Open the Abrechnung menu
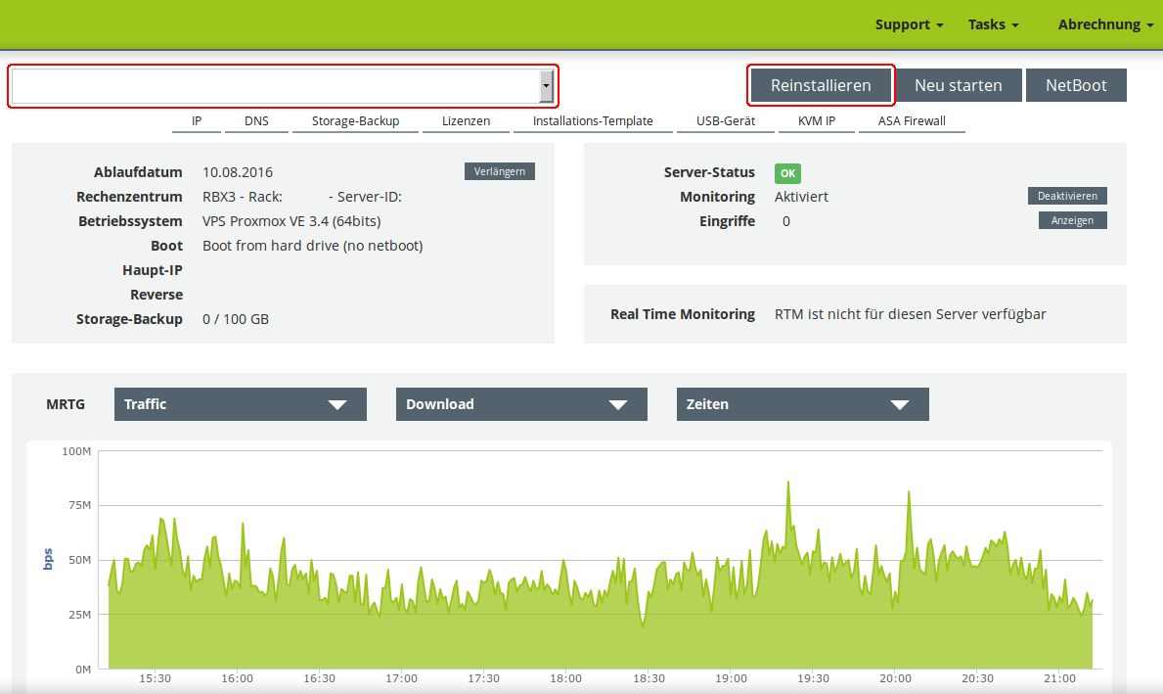Screen dimensions: 1163x694 point(1105,24)
